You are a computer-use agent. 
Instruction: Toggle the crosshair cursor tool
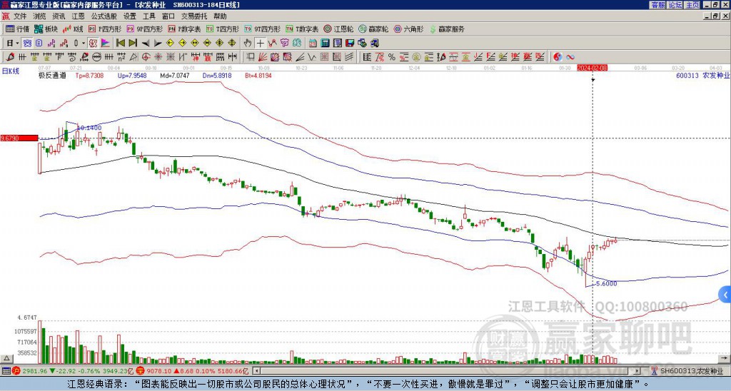[260, 44]
